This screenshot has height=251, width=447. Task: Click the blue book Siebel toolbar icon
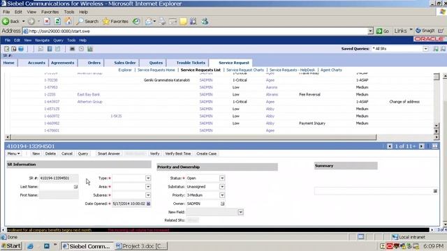[x=50, y=49]
